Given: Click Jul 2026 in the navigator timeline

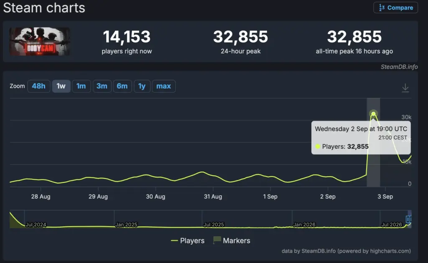Looking at the screenshot, I should pyautogui.click(x=392, y=225).
